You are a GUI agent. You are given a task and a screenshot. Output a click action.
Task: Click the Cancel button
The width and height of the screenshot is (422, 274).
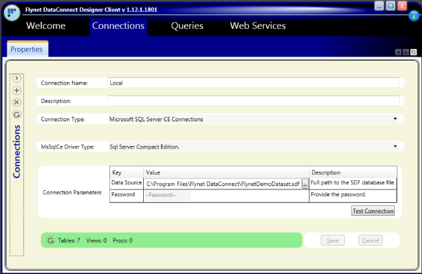(x=371, y=240)
